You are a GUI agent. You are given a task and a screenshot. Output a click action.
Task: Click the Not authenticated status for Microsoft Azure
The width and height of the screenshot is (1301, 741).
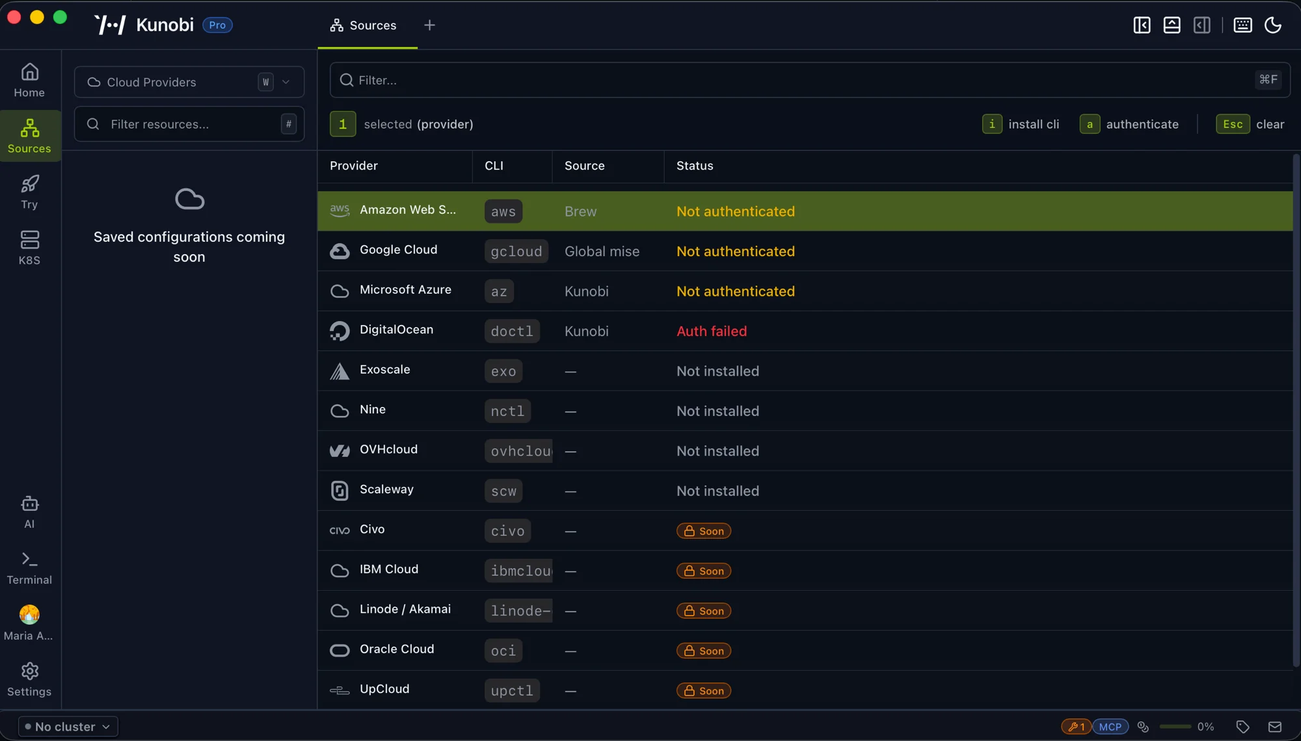735,291
